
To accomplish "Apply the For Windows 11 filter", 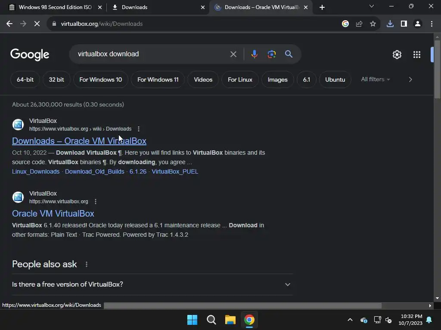I will tap(158, 79).
